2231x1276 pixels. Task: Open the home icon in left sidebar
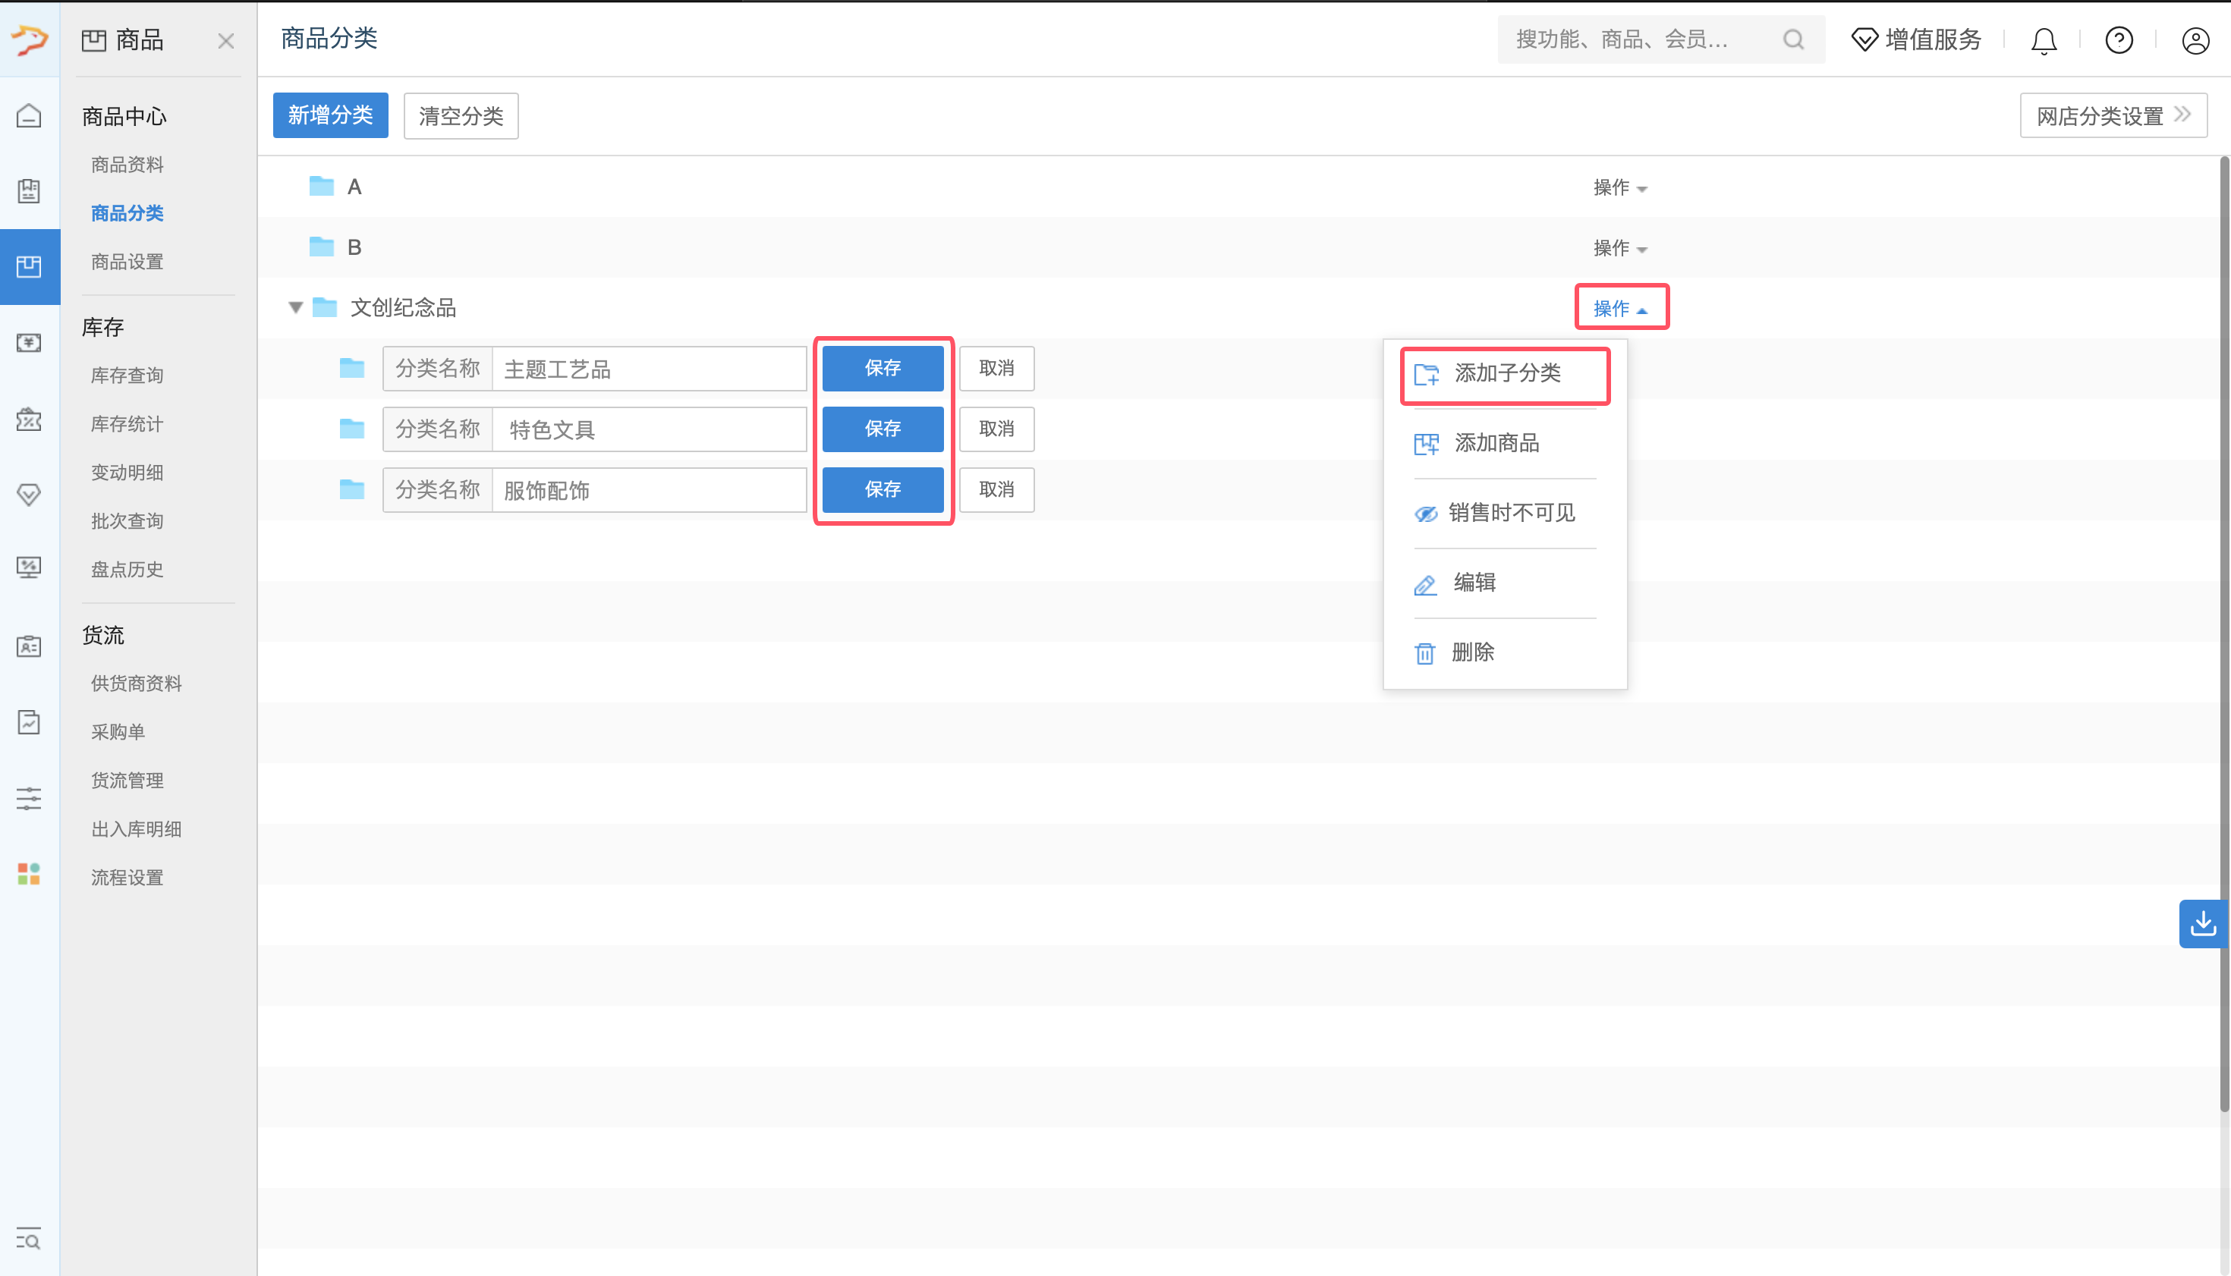pos(29,115)
